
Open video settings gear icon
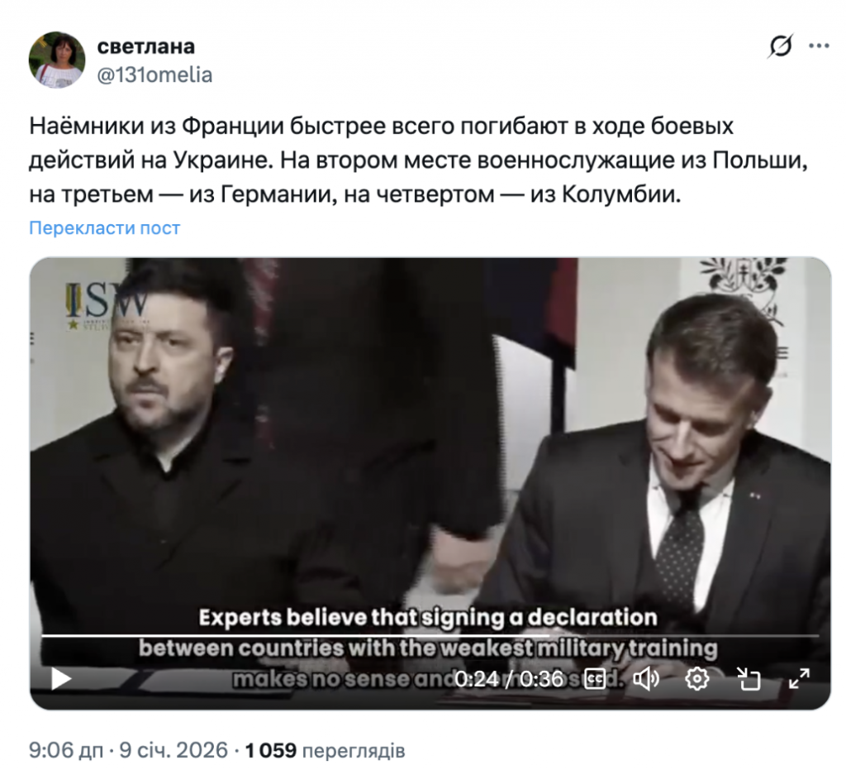tap(696, 679)
